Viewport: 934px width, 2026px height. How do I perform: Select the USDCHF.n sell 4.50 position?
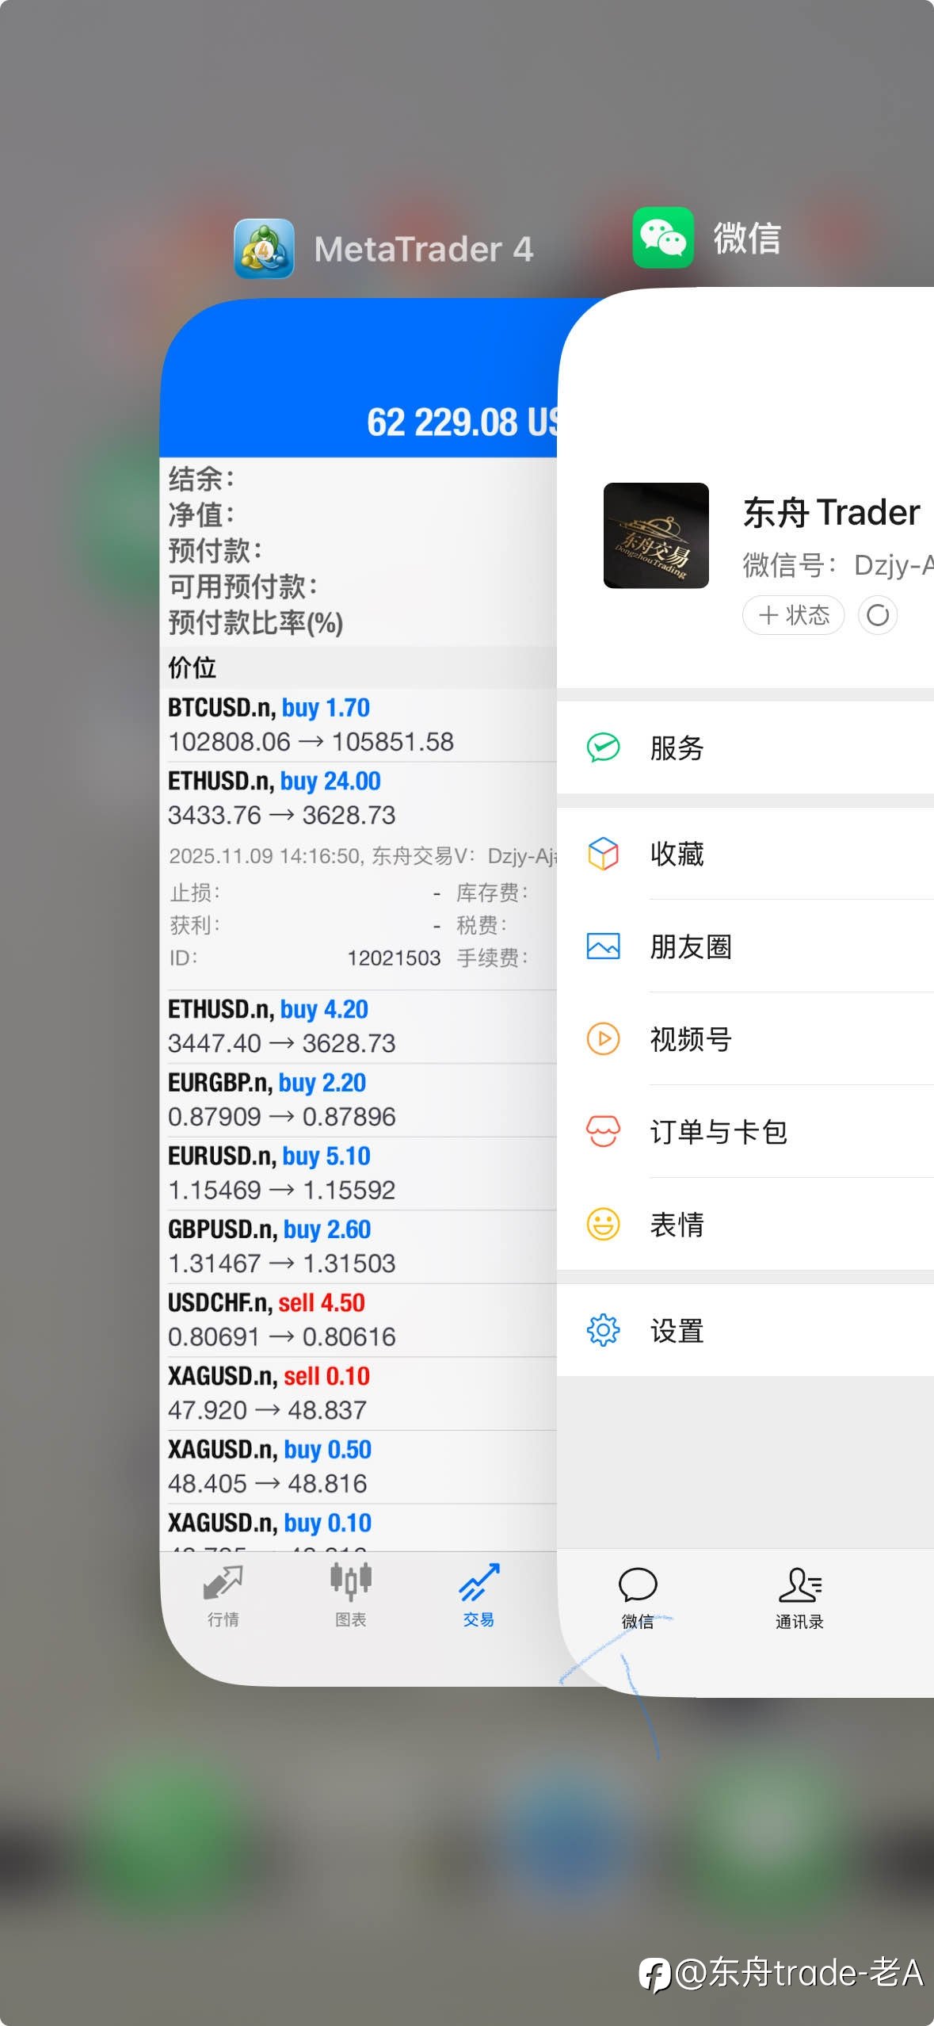pos(359,1320)
